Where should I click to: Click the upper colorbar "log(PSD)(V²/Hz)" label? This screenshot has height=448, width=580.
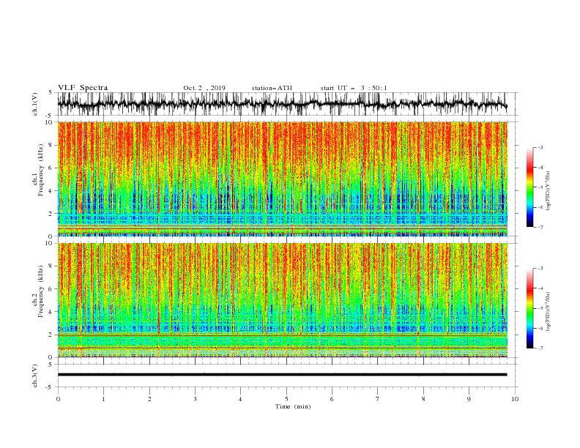(x=548, y=191)
